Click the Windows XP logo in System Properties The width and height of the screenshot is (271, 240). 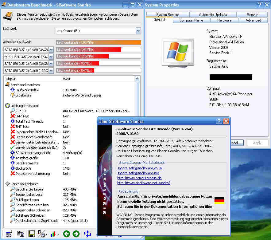(x=178, y=52)
